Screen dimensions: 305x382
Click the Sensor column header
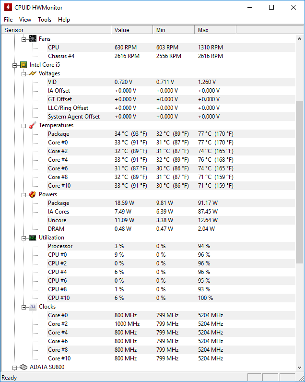pyautogui.click(x=57, y=30)
